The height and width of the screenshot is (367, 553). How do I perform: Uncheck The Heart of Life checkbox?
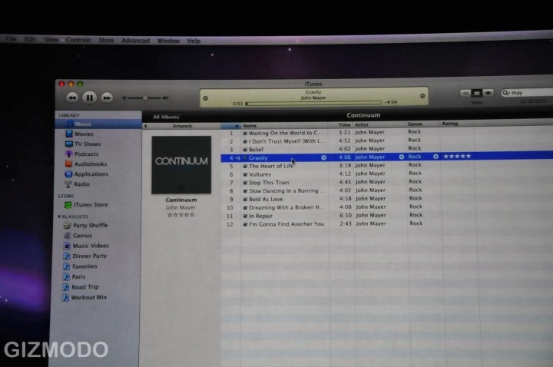click(245, 166)
